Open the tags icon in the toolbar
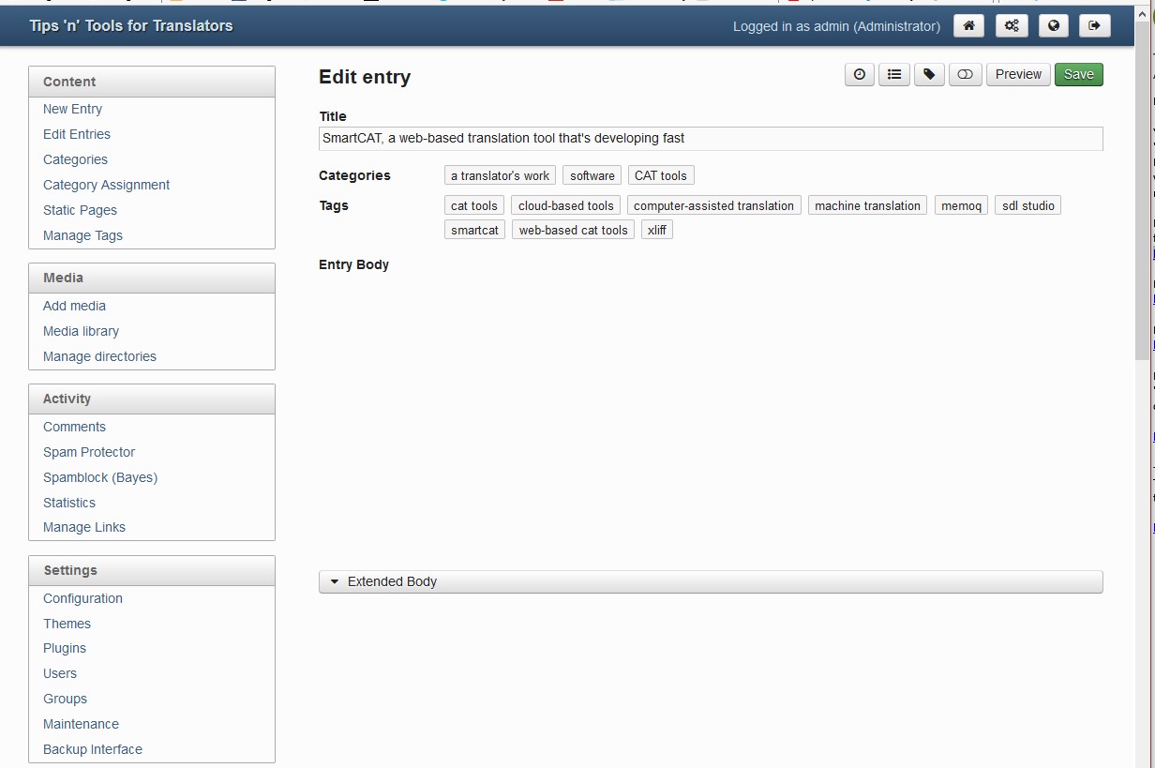The height and width of the screenshot is (768, 1155). tap(929, 74)
